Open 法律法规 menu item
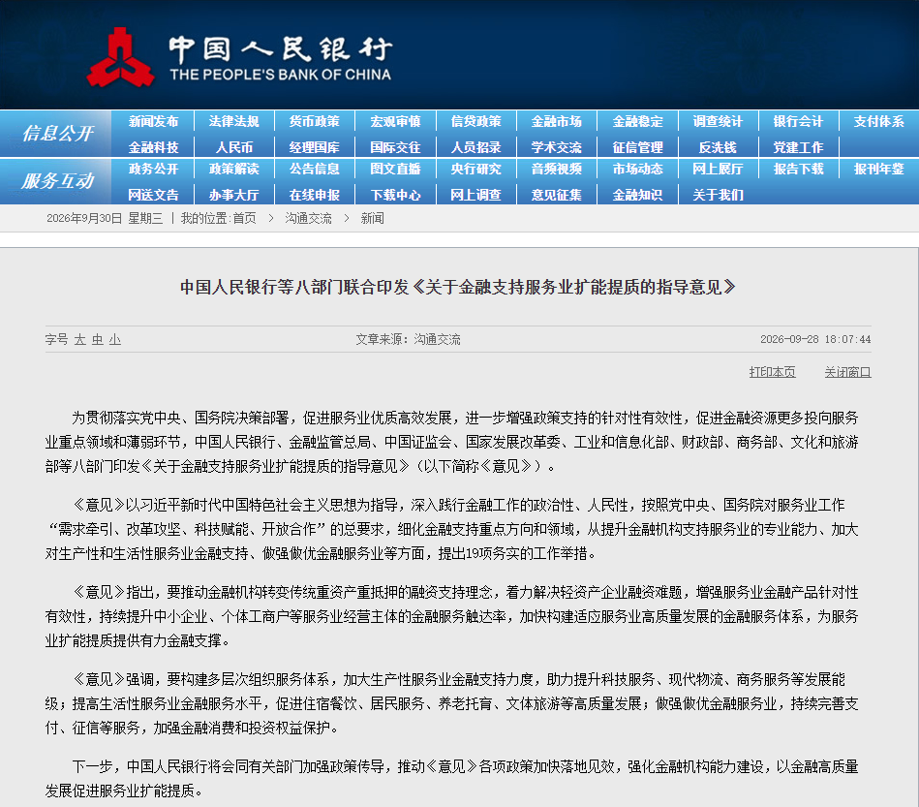 [233, 121]
